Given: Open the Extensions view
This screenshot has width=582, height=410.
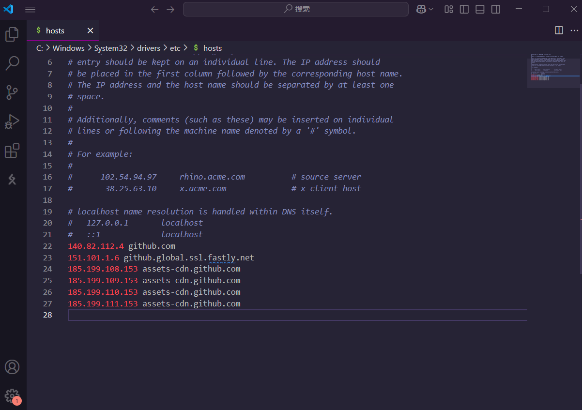Looking at the screenshot, I should [12, 151].
